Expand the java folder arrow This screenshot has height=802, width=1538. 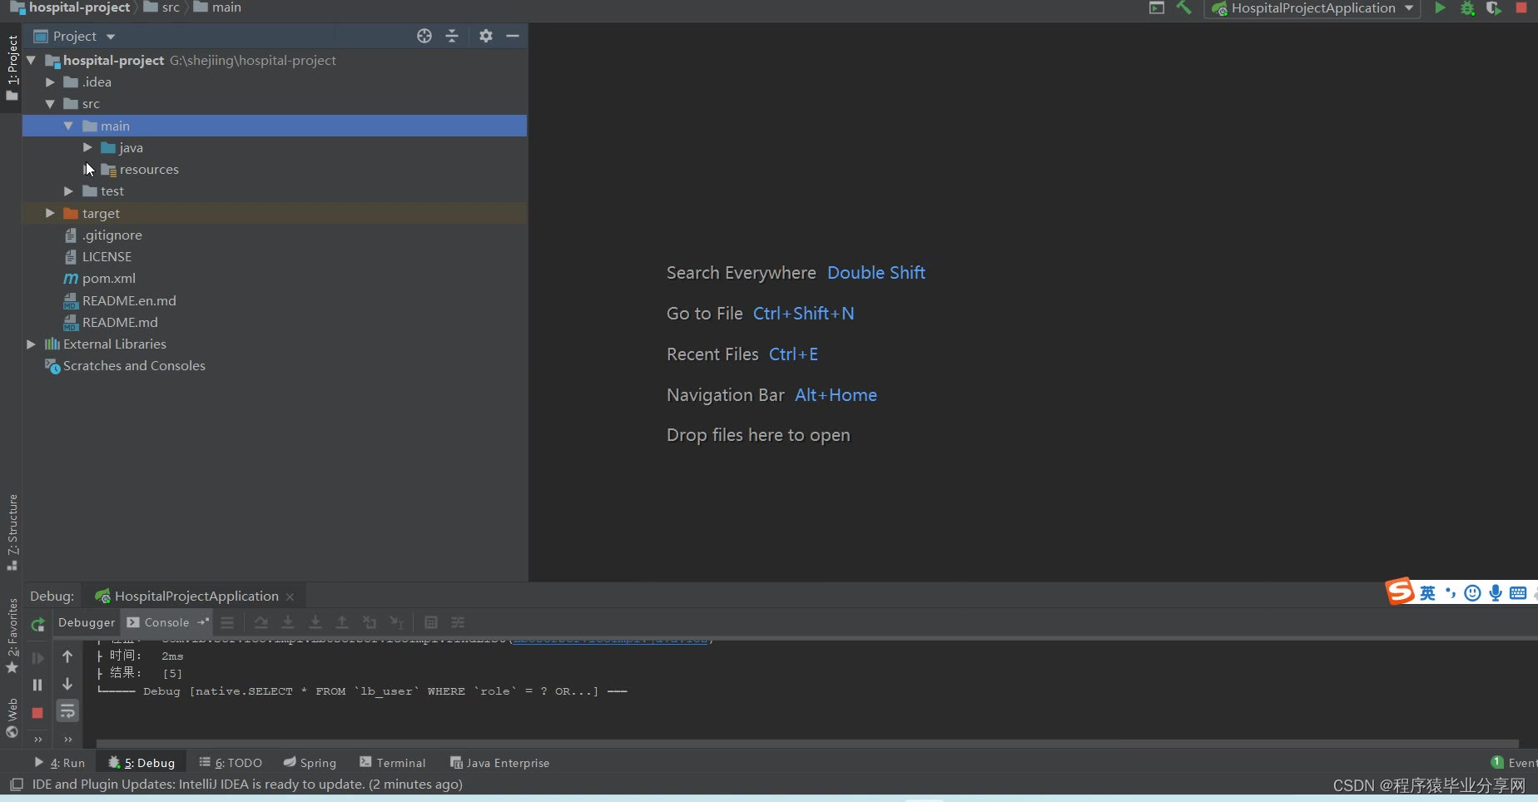[x=87, y=147]
